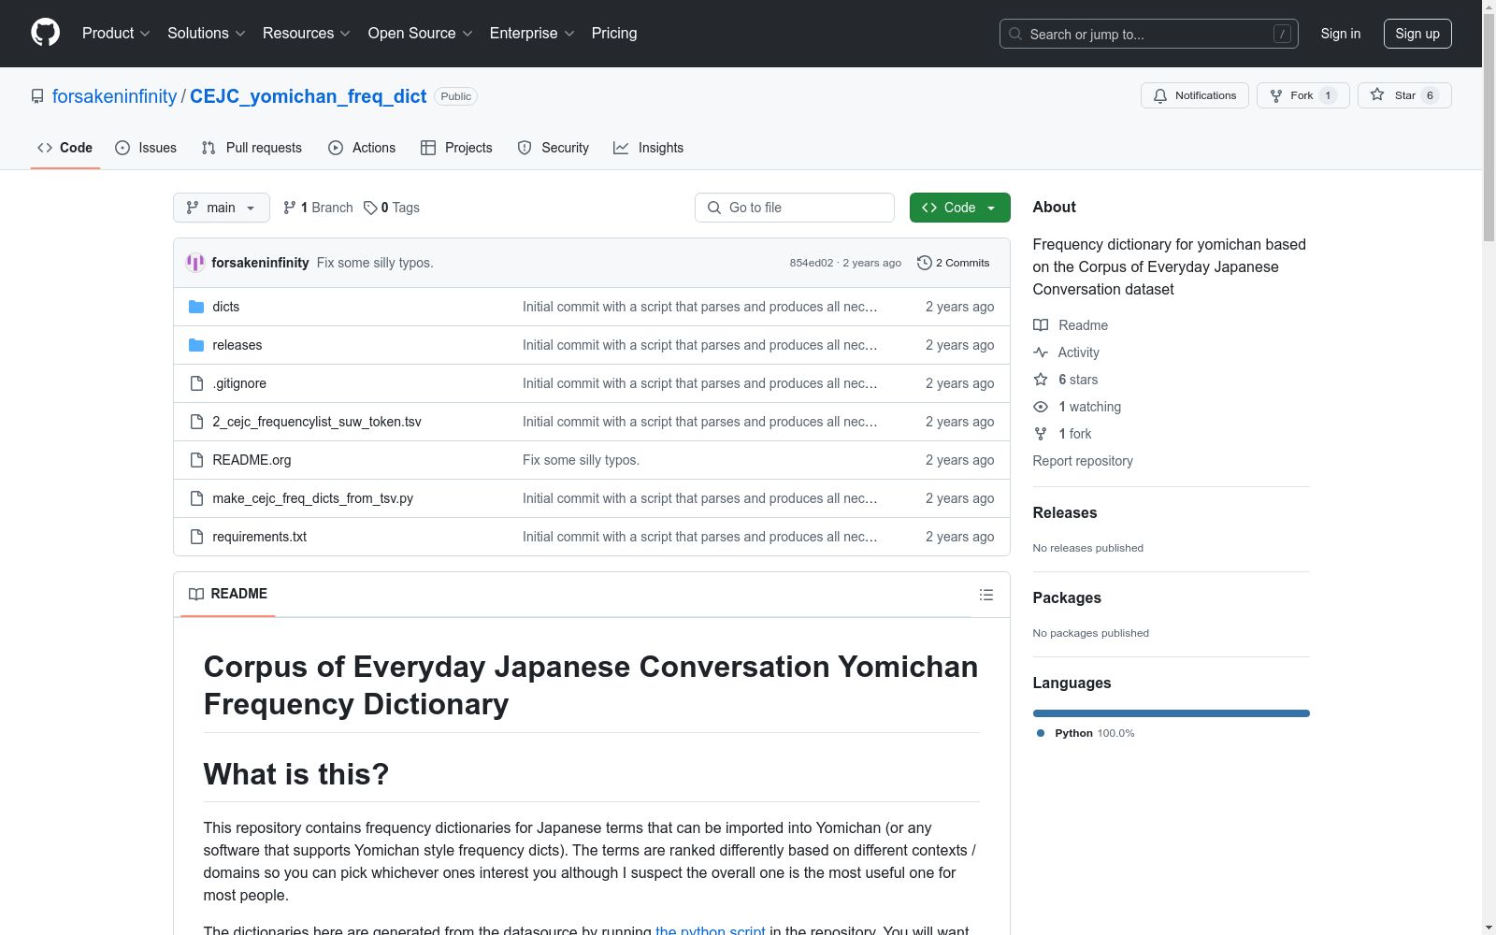Click the Pricing link in header

pos(614,34)
